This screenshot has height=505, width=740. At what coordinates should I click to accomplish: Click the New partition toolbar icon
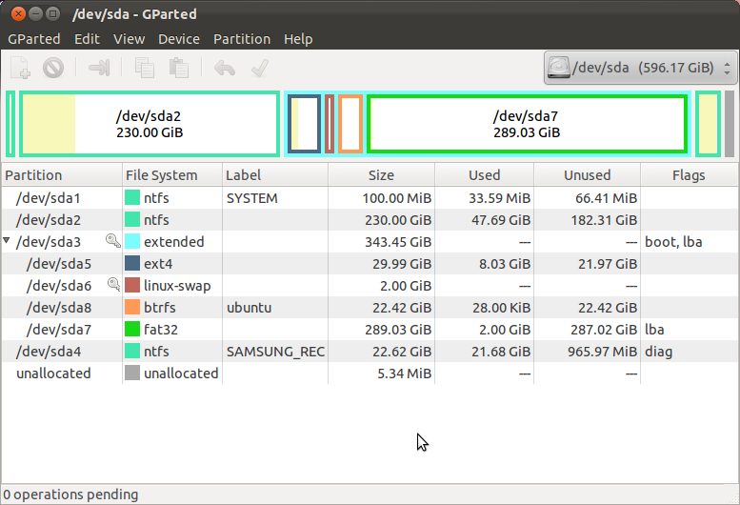point(21,68)
